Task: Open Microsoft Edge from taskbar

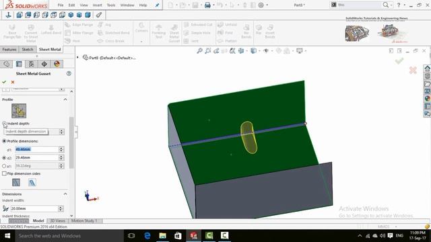Action: 147,236
